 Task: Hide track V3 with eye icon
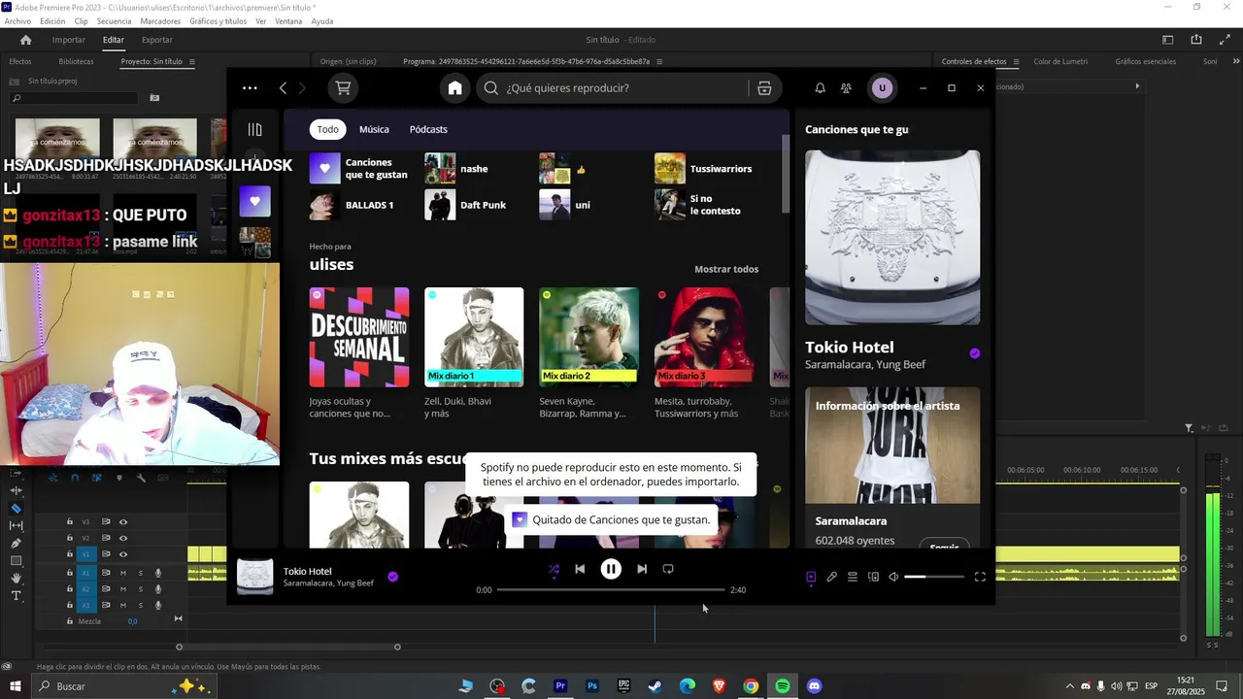[x=123, y=521]
